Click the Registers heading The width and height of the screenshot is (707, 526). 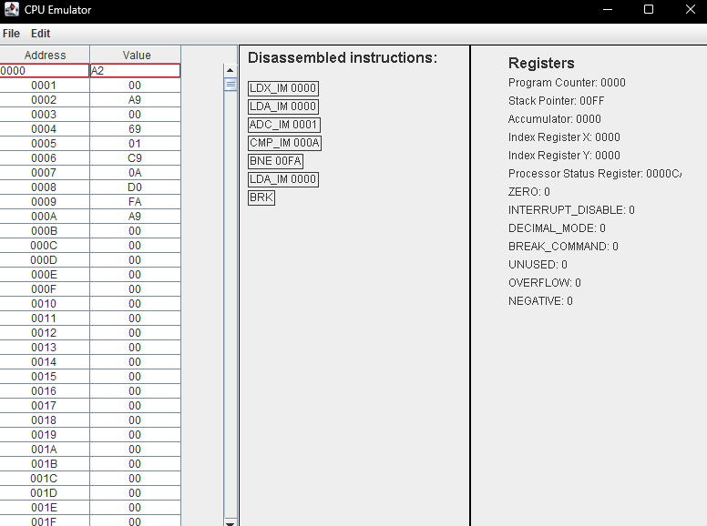[x=541, y=63]
